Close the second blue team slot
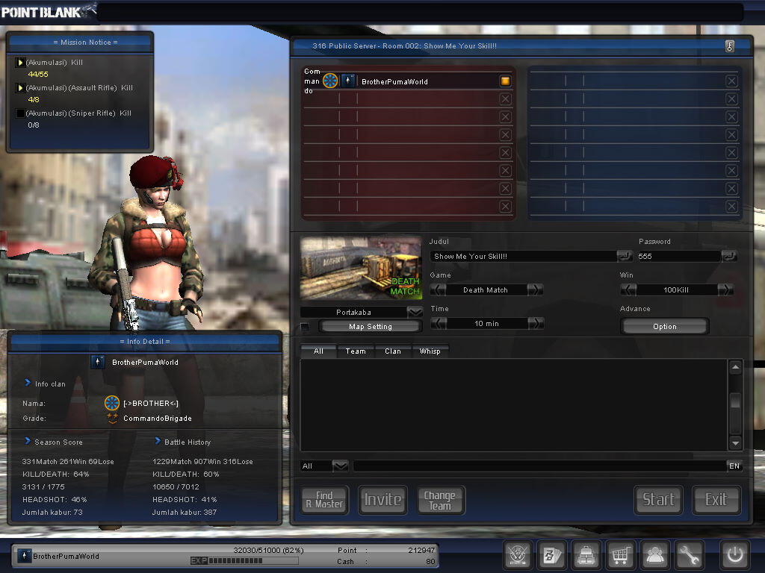Screen dimensions: 765x573 click(731, 99)
